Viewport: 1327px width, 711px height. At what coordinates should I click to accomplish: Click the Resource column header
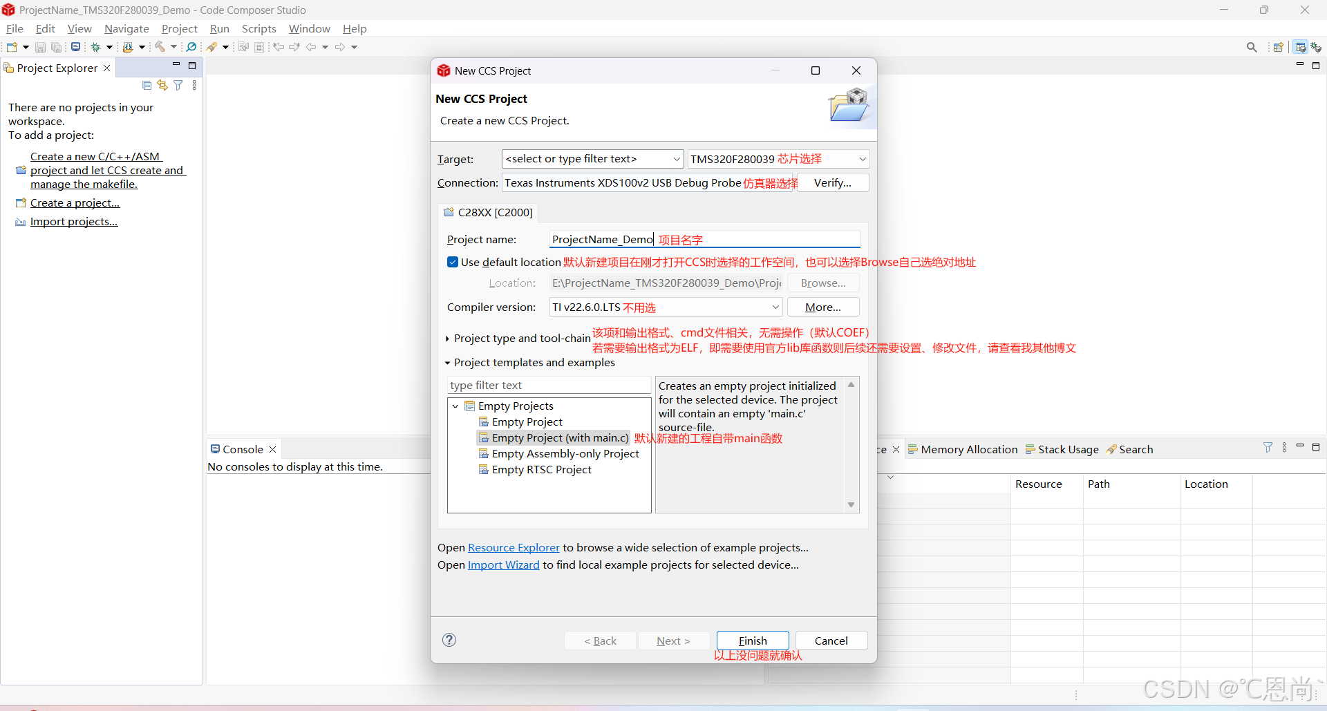(x=1046, y=484)
